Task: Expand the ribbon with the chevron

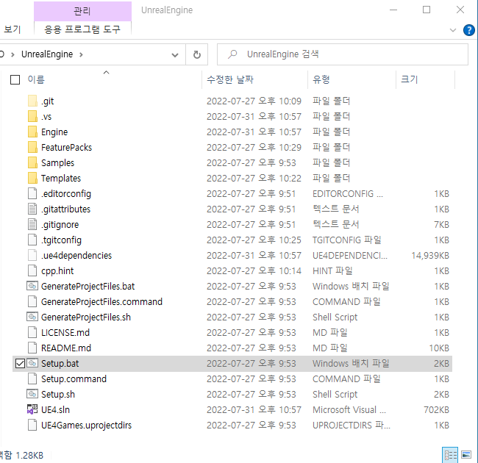Action: pos(453,30)
